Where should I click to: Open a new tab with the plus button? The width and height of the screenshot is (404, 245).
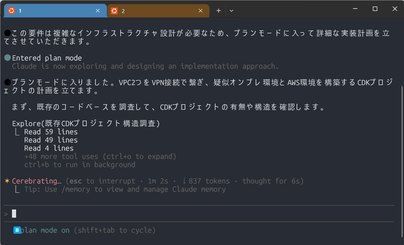[x=218, y=11]
